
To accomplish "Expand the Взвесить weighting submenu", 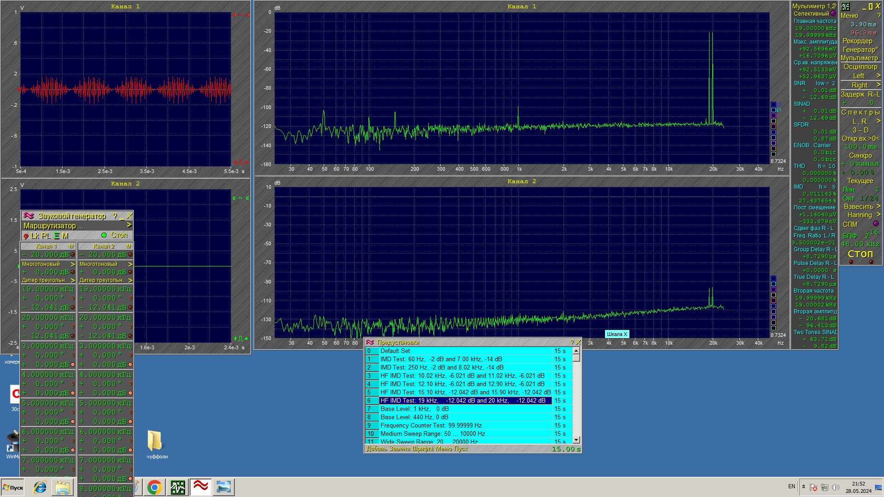I will pyautogui.click(x=878, y=207).
